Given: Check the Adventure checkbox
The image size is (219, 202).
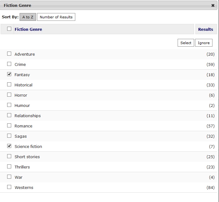Looking at the screenshot, I should 9,54.
